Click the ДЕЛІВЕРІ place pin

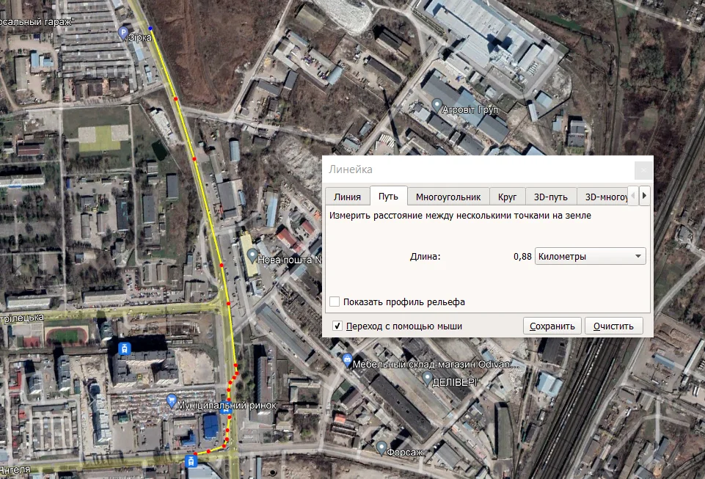(x=427, y=379)
